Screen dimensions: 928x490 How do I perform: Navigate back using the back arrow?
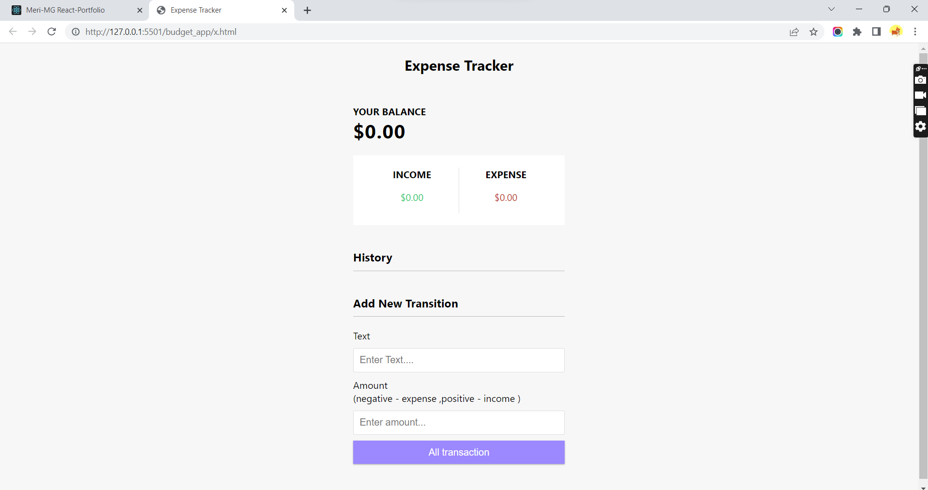(x=13, y=32)
